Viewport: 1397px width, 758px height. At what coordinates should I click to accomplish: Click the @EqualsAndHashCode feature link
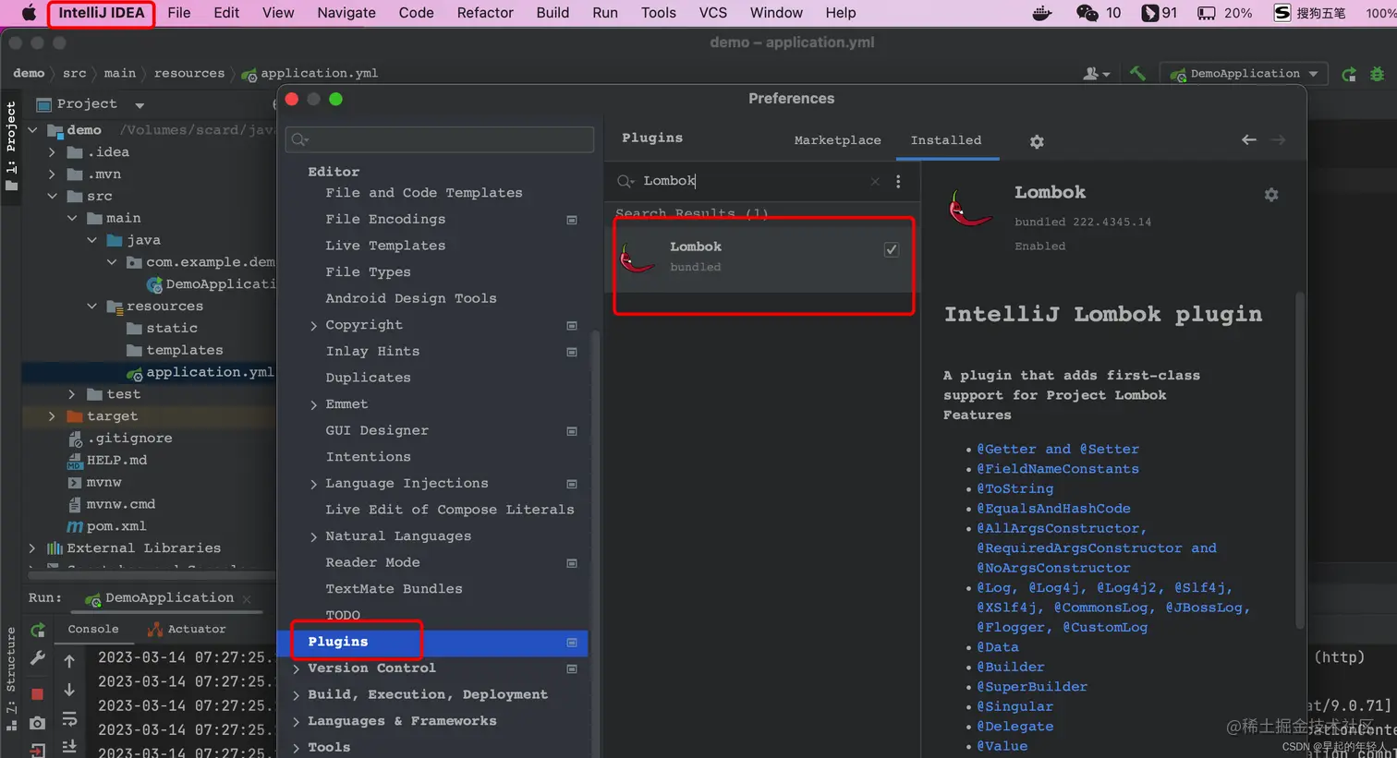1053,509
